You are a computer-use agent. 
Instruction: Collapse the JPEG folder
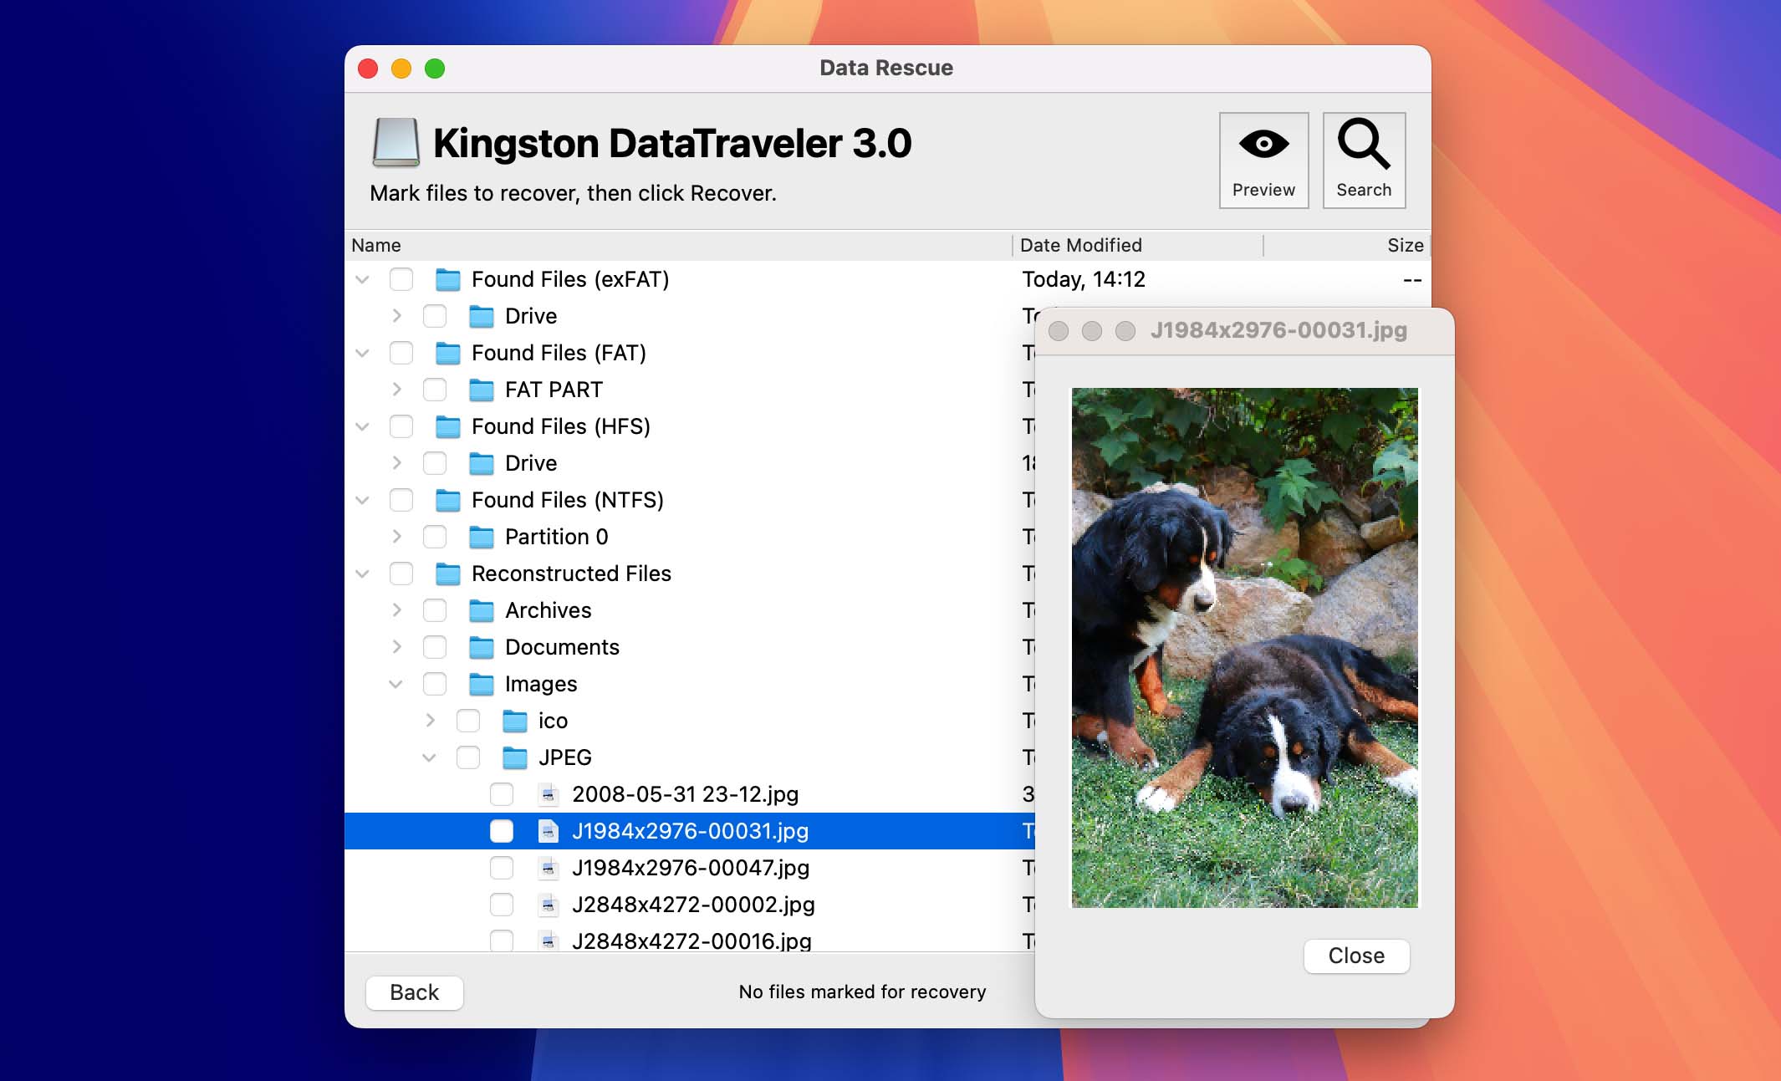pyautogui.click(x=429, y=757)
